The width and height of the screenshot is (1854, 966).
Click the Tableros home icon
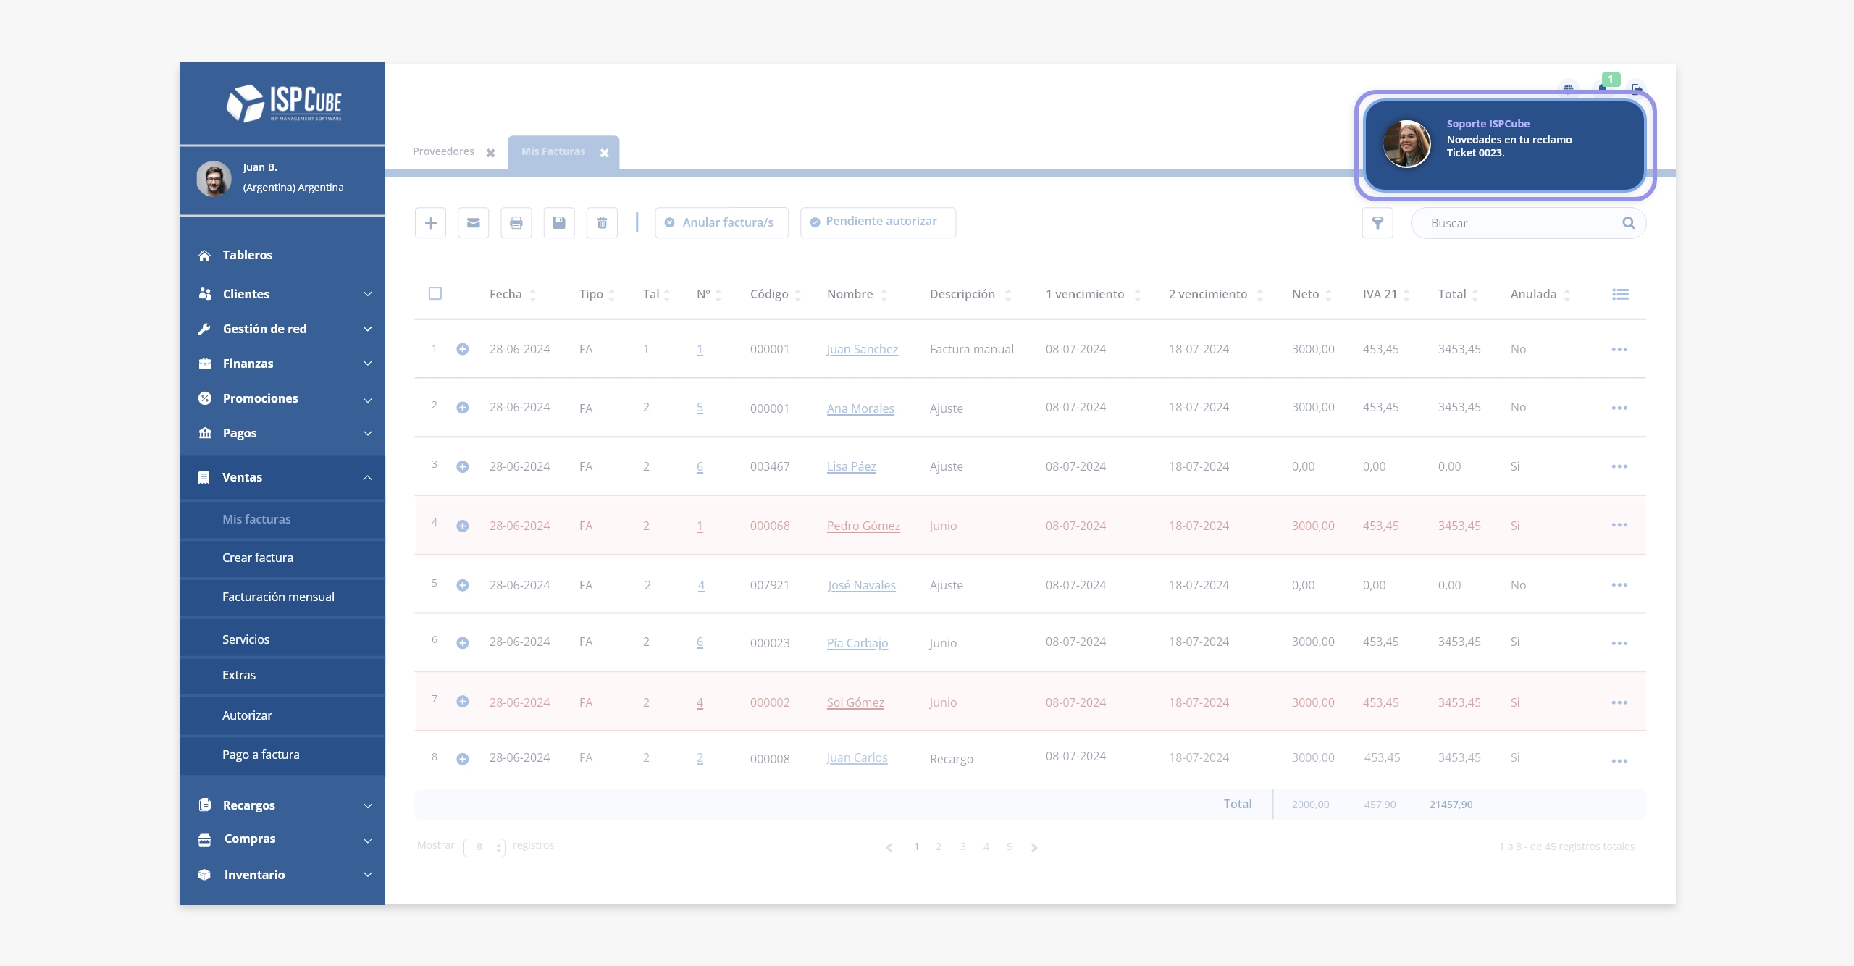pyautogui.click(x=205, y=256)
